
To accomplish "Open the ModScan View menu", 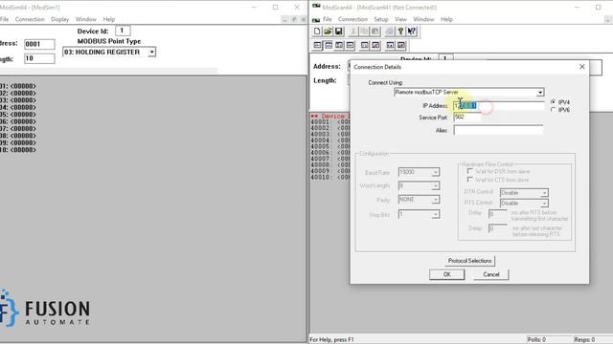I will 400,19.
